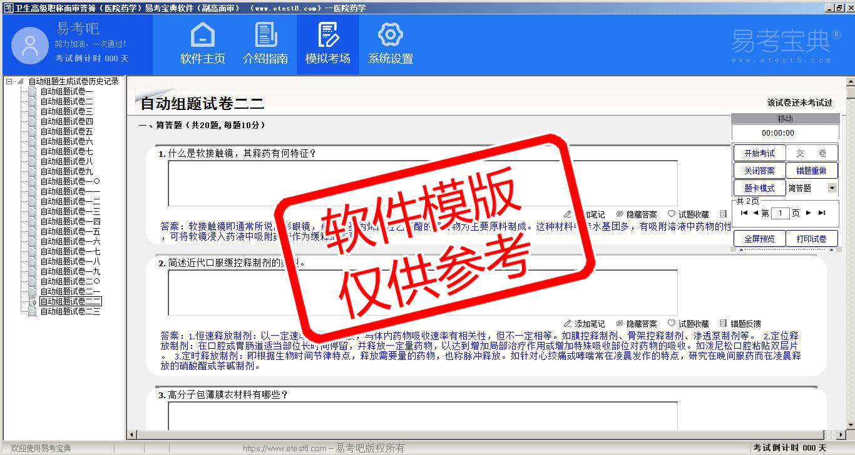Go to next page arrow

pyautogui.click(x=809, y=213)
